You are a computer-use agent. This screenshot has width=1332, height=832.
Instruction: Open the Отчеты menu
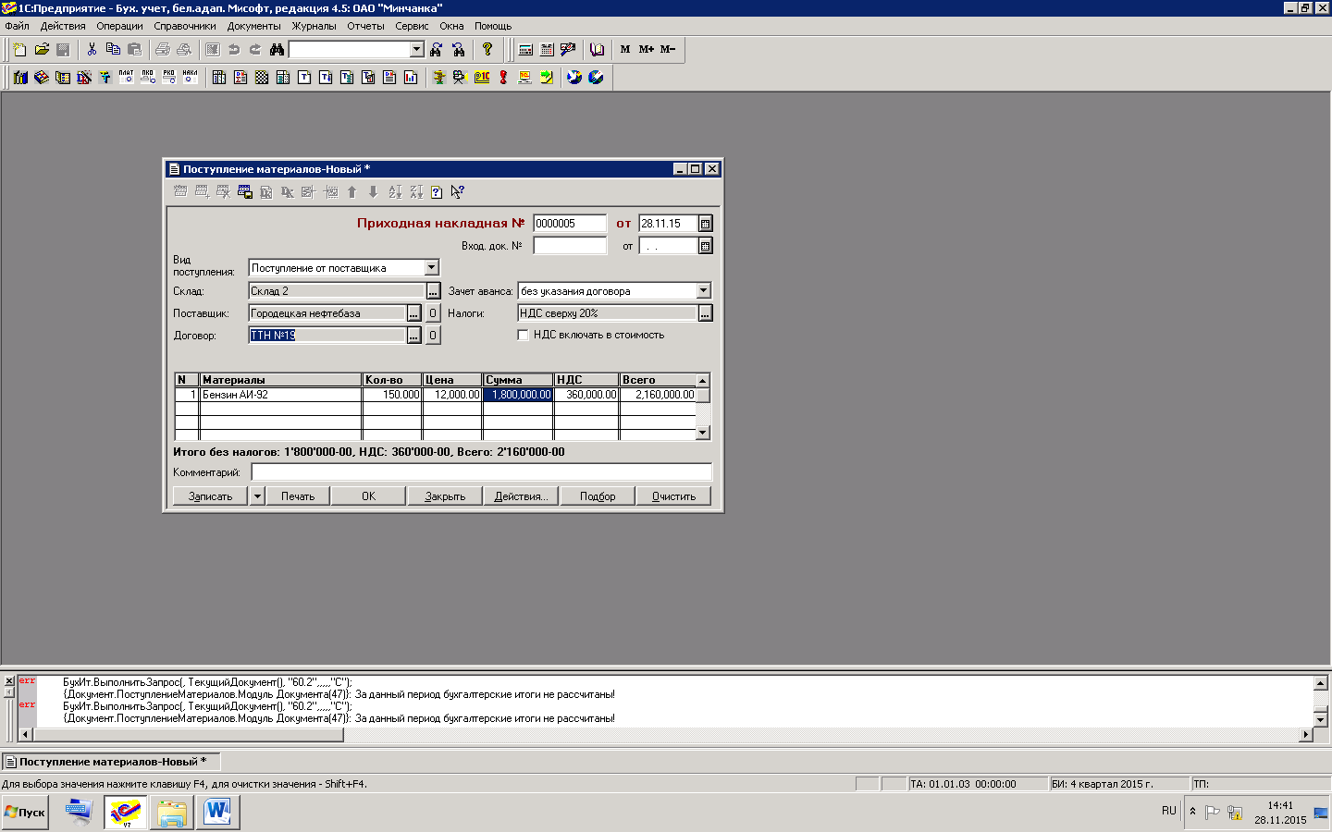pos(365,26)
